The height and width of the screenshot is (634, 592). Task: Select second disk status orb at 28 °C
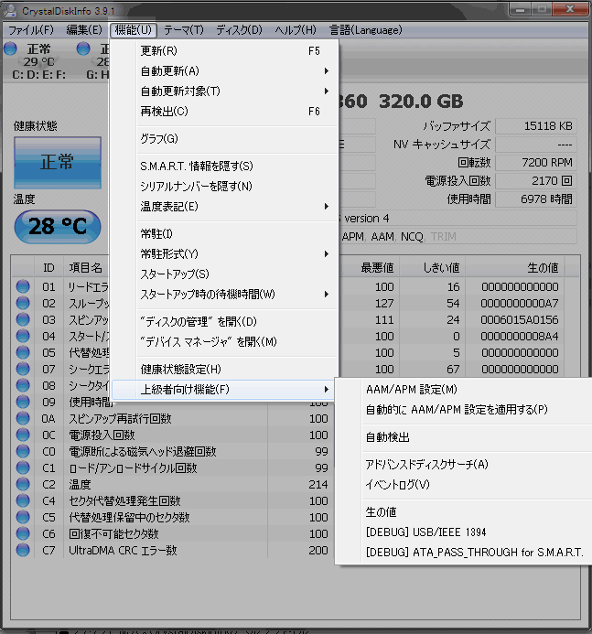pyautogui.click(x=83, y=48)
